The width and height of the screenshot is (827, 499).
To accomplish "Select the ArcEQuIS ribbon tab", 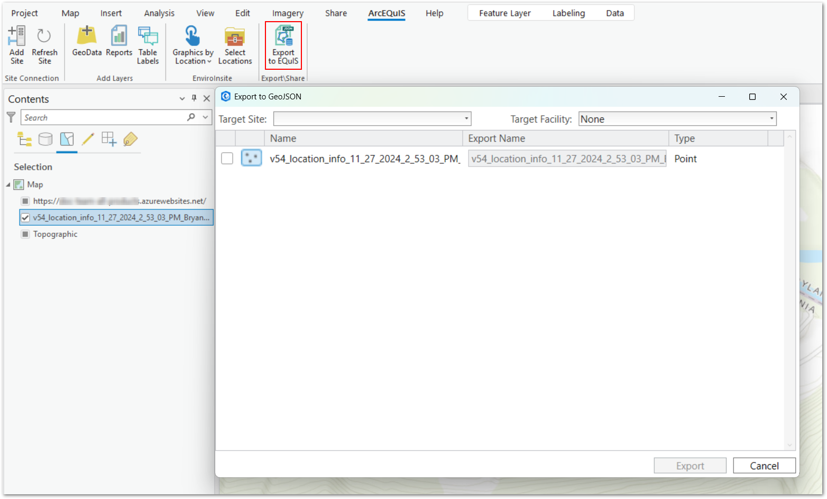I will (x=387, y=13).
